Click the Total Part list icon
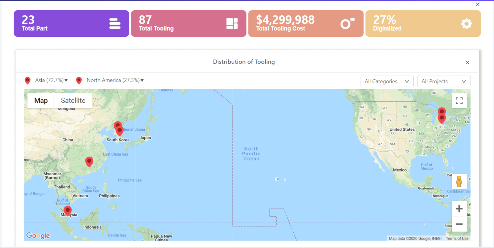 click(x=115, y=24)
